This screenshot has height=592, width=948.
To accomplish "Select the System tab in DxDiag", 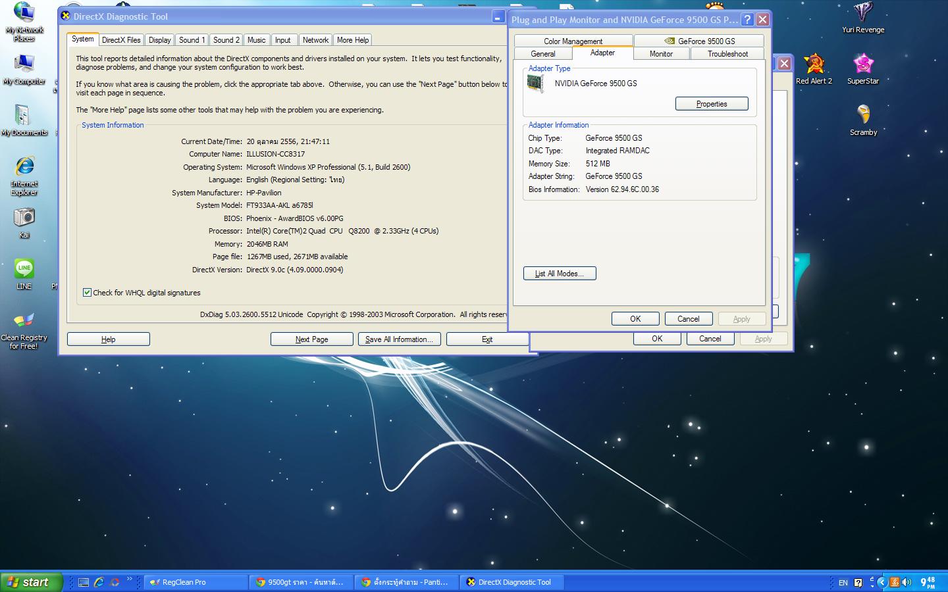I will pyautogui.click(x=83, y=39).
